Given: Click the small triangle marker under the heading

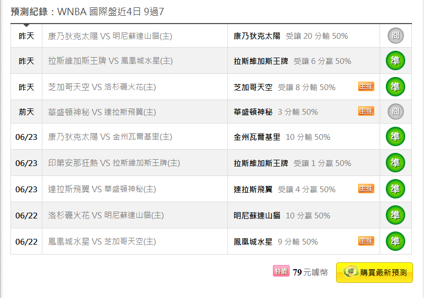Looking at the screenshot, I should tap(26, 25).
